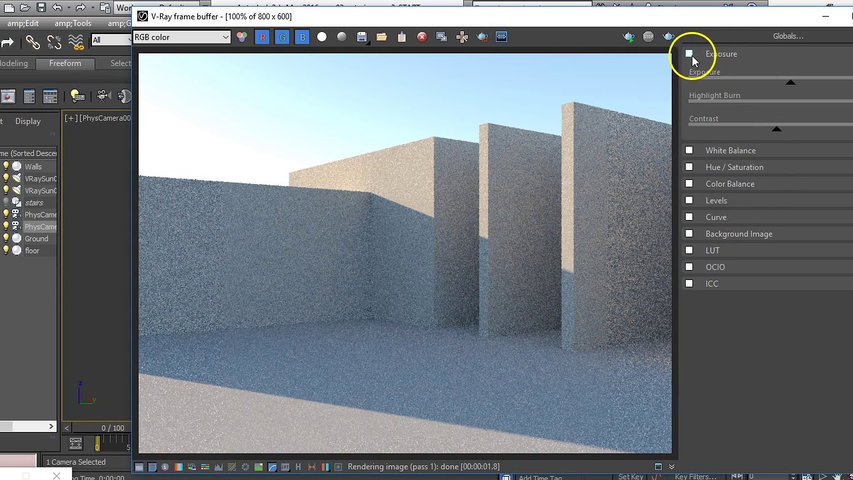Save the rendered image to disk
This screenshot has height=480, width=853.
362,37
